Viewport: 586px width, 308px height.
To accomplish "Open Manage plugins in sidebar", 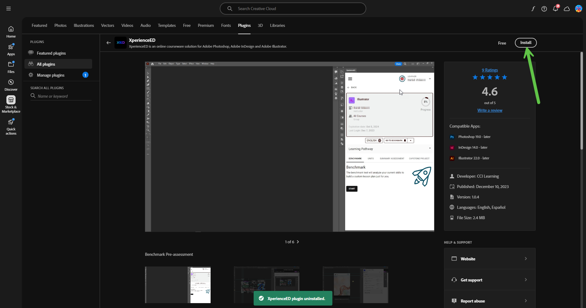I will tap(58, 75).
